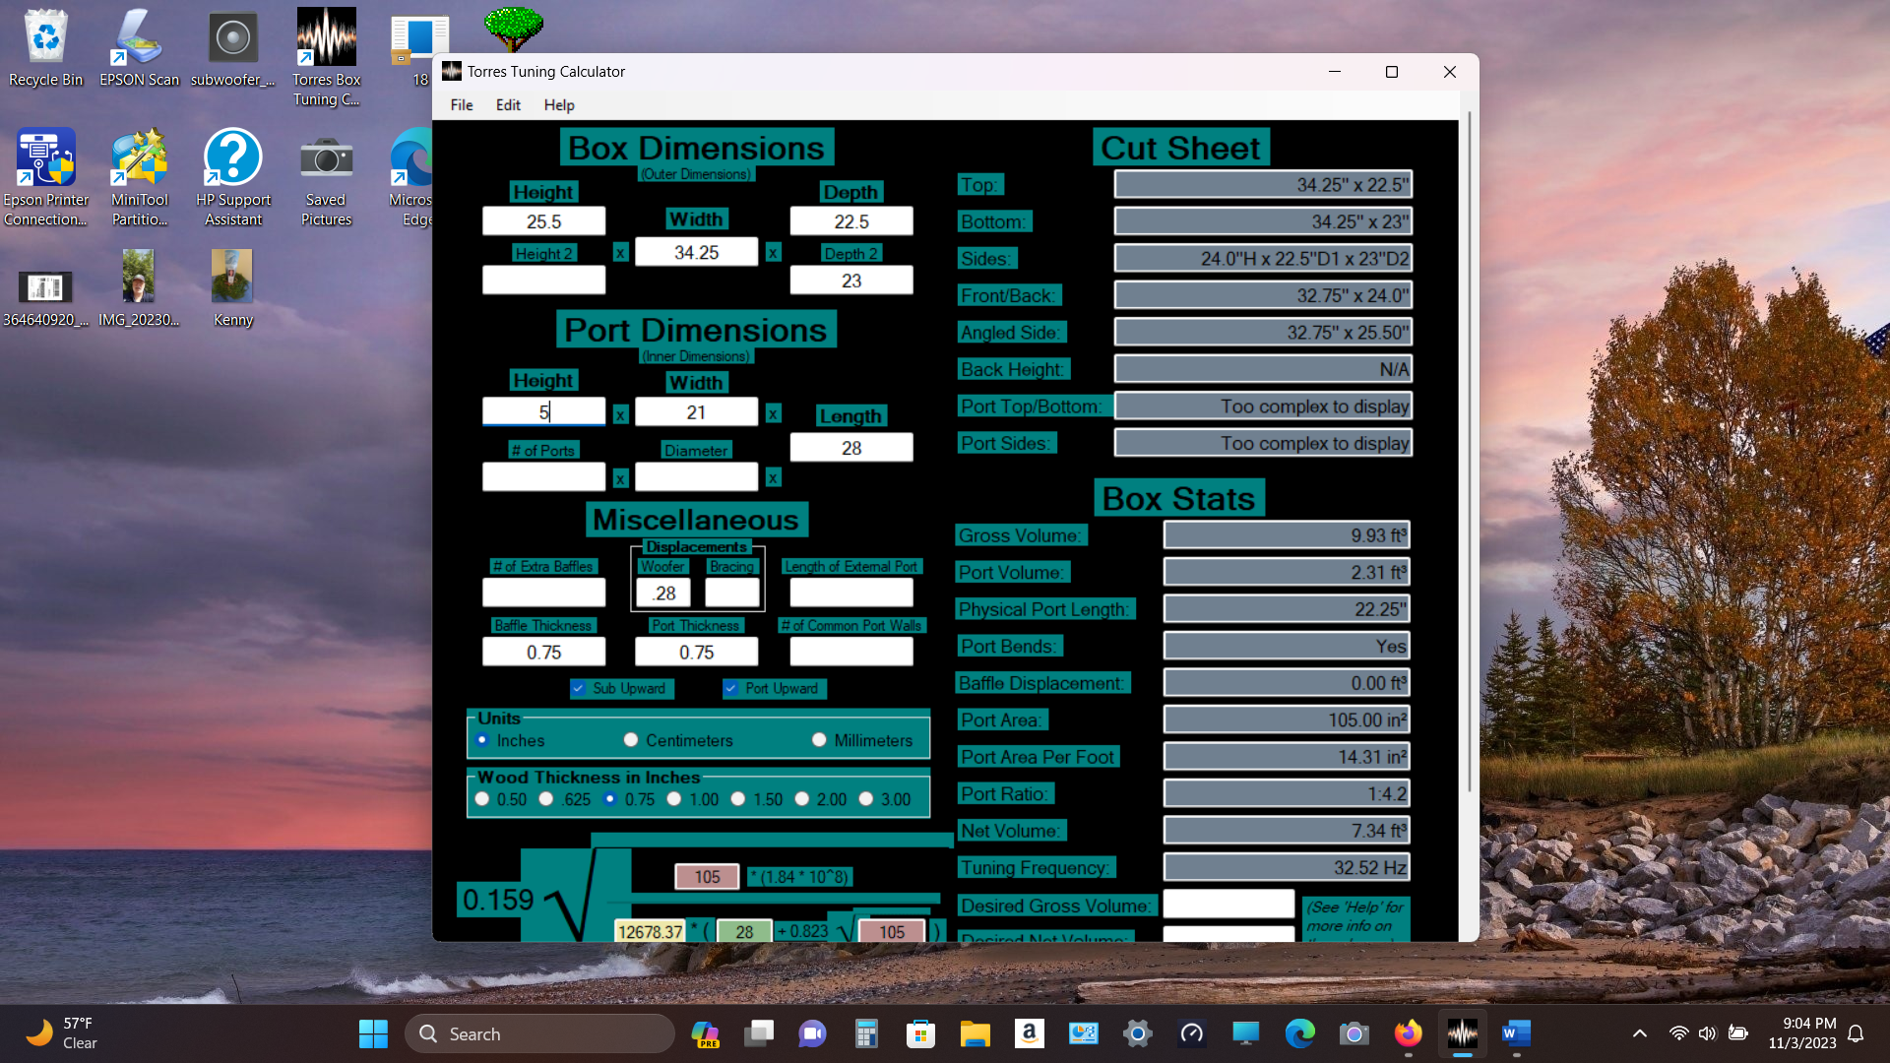Uncheck the Port Upward checkbox

pos(731,689)
